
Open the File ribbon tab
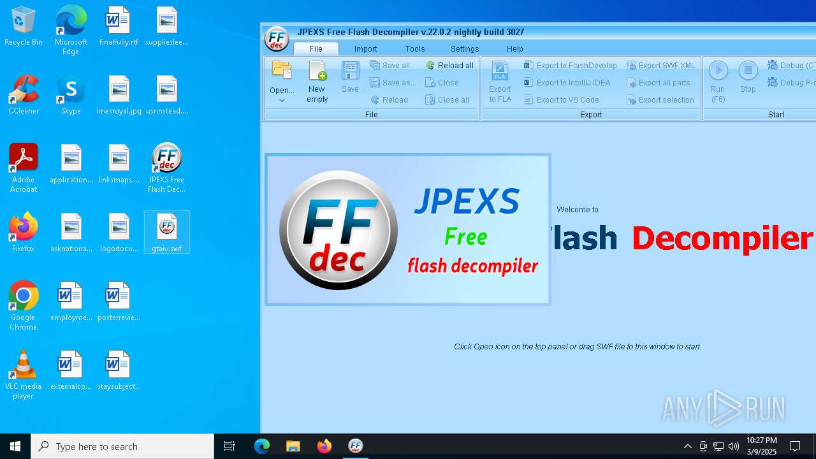click(x=316, y=49)
